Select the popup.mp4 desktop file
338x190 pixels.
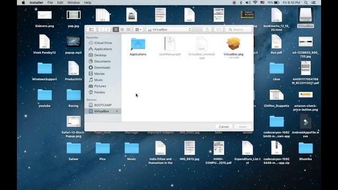pos(73,44)
